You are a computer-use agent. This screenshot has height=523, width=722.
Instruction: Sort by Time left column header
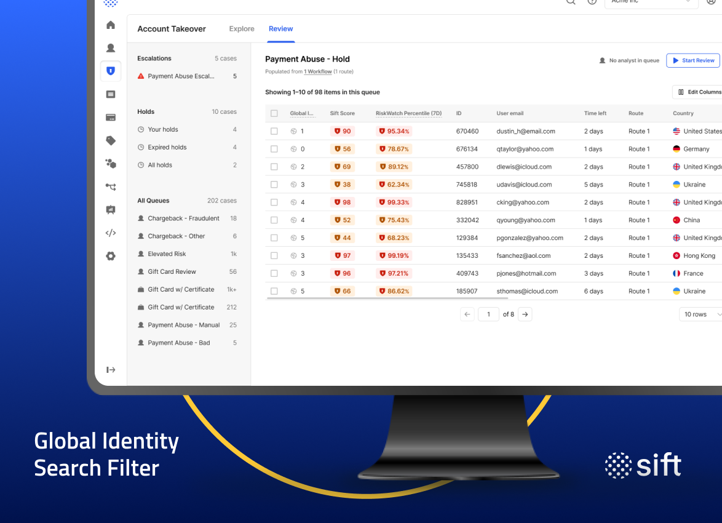595,113
